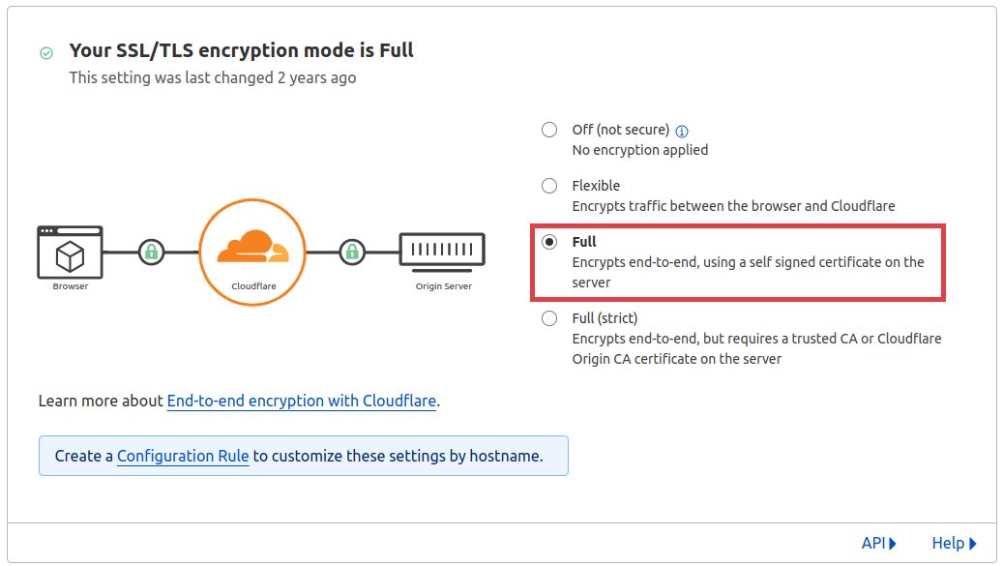This screenshot has width=1003, height=566.
Task: Click the padlock between Cloudflare and Origin Server
Action: 351,252
